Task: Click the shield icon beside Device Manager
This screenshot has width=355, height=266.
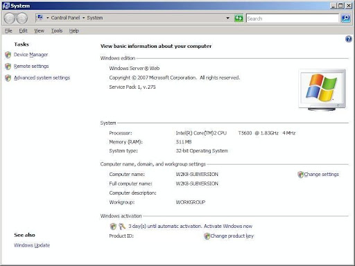Action: pyautogui.click(x=8, y=55)
